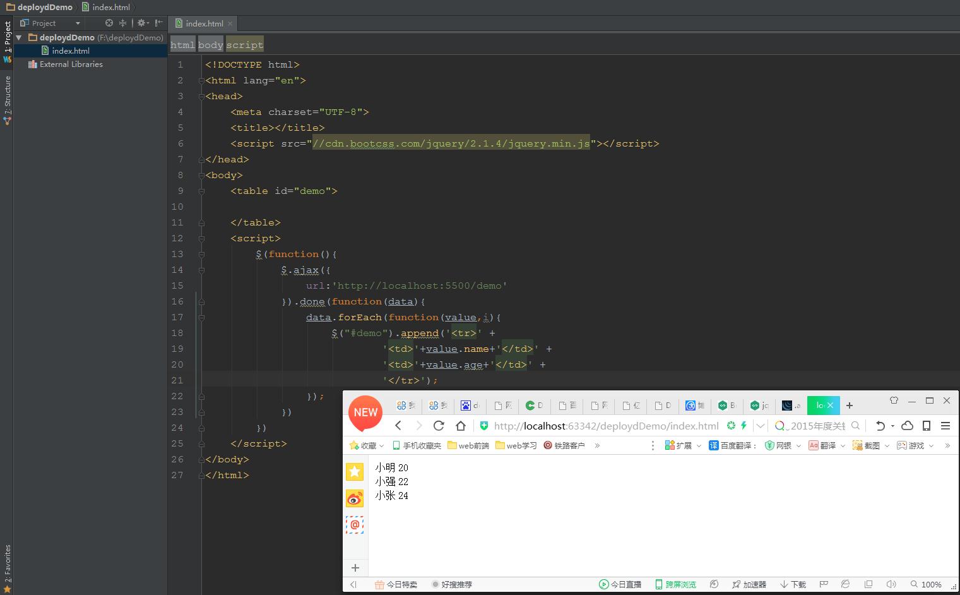Click the browser address bar URL
960x595 pixels.
point(606,426)
